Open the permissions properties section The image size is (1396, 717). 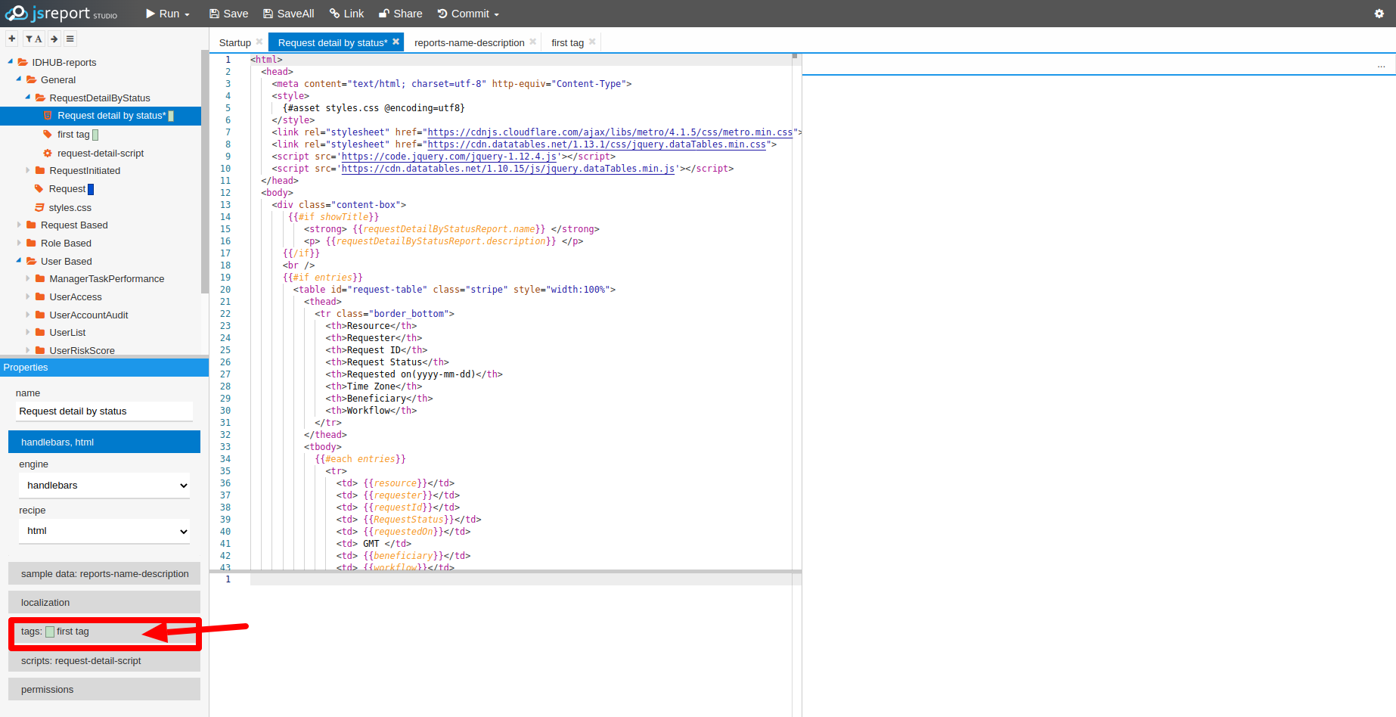(x=104, y=689)
